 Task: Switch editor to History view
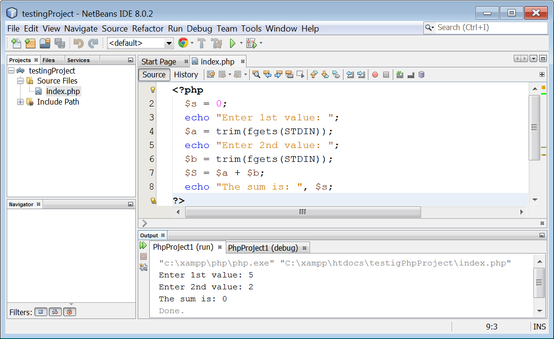point(186,74)
